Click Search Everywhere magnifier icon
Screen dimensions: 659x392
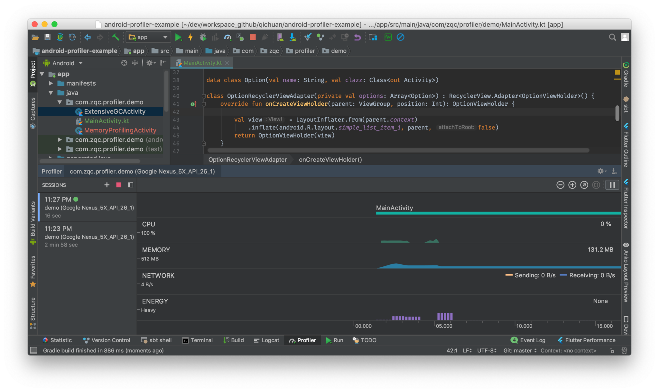[x=612, y=37]
